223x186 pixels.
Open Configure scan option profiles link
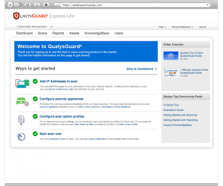(62, 116)
